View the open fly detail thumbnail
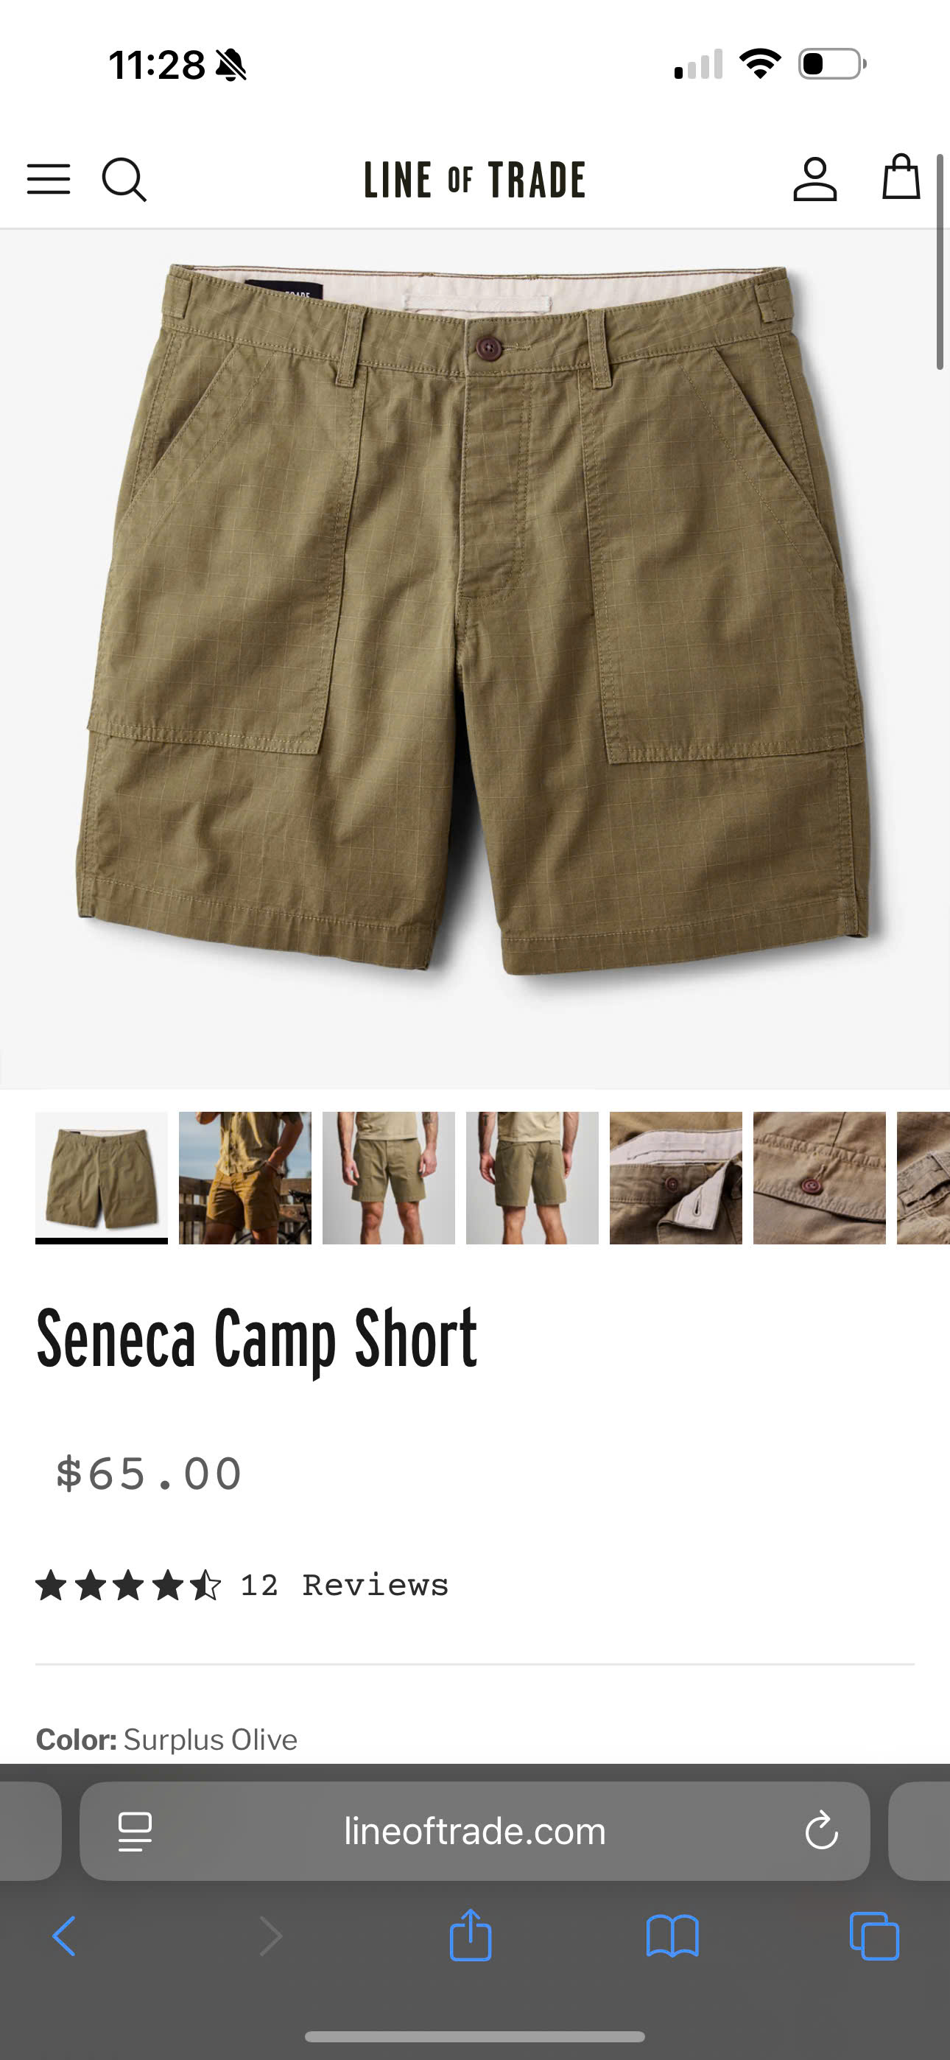This screenshot has width=950, height=2060. 676,1178
